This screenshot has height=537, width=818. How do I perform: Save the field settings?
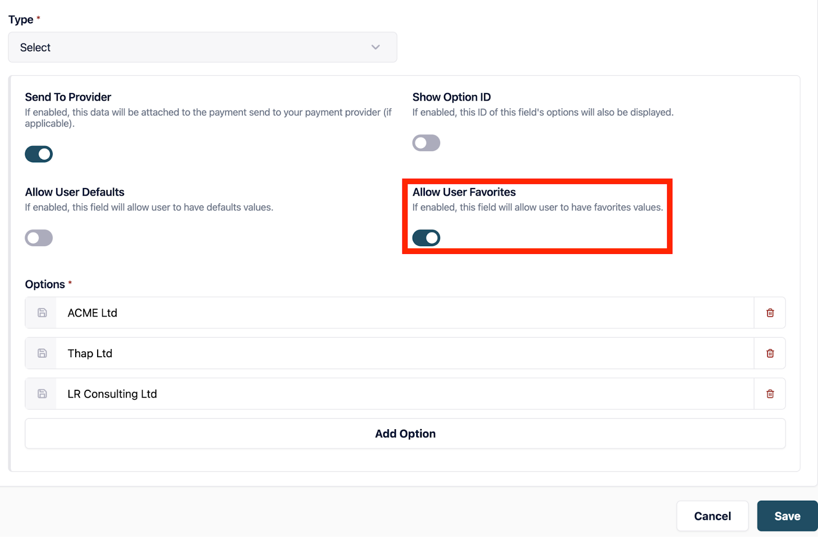pyautogui.click(x=787, y=516)
